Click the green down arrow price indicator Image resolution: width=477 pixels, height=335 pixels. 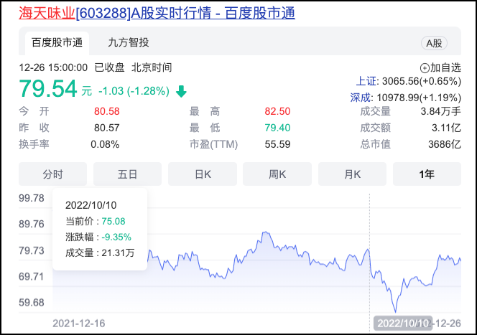point(181,91)
